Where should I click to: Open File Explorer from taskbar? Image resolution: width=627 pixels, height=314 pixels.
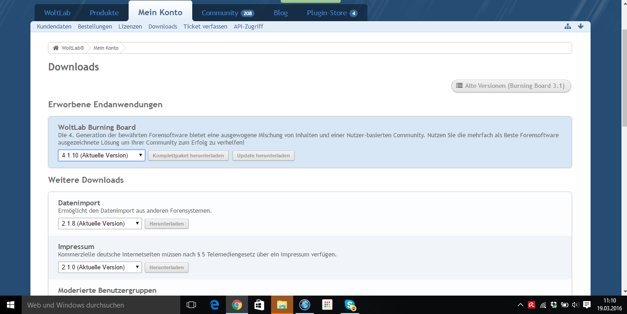[x=282, y=305]
